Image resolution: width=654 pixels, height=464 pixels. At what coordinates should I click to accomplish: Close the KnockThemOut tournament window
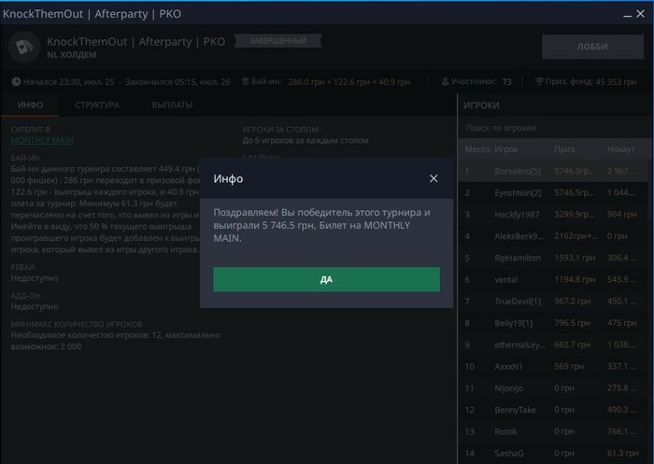(641, 14)
